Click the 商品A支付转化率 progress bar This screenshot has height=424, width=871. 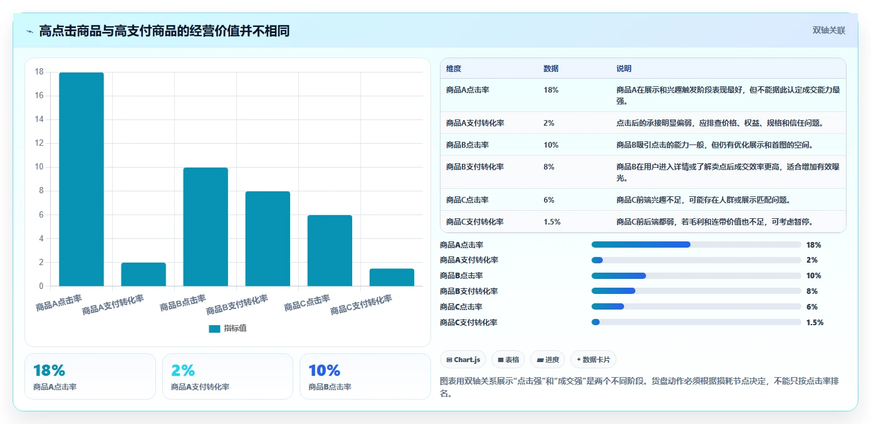coord(696,260)
